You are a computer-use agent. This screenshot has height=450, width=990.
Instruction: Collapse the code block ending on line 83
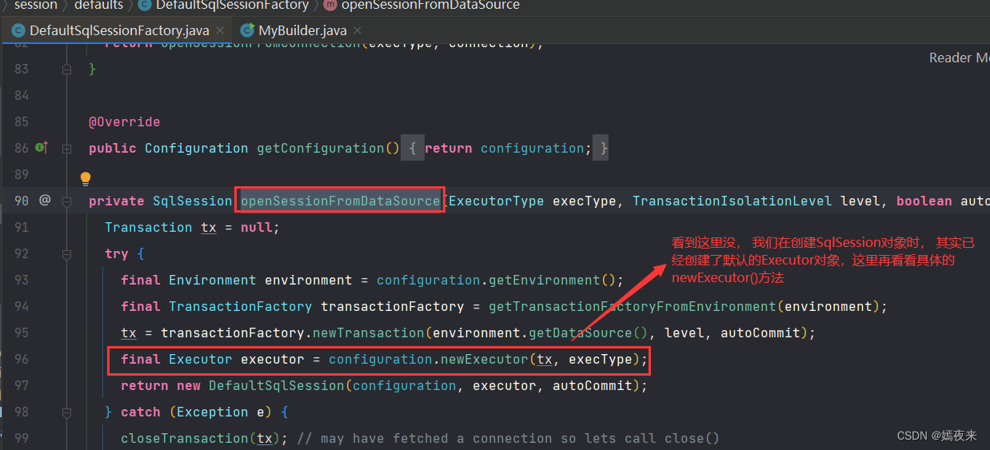click(x=67, y=69)
